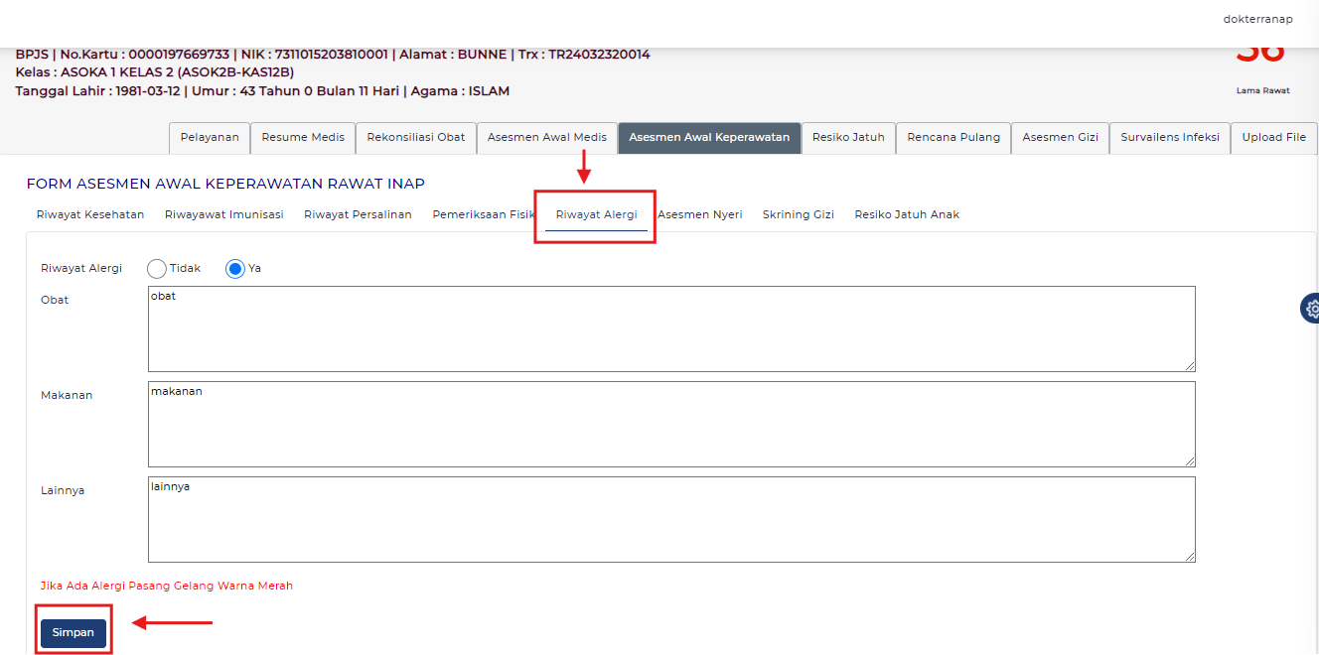Open the Survailens Infeksi tab

pos(1170,138)
